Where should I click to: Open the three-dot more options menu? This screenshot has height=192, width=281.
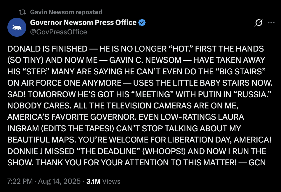[x=271, y=23]
